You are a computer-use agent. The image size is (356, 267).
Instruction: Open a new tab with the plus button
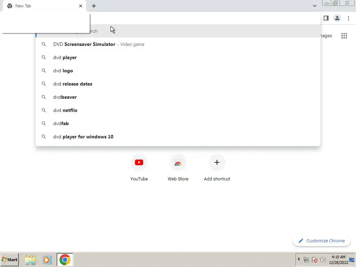94,6
